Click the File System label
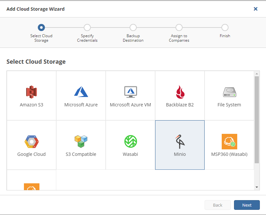 [x=229, y=105]
